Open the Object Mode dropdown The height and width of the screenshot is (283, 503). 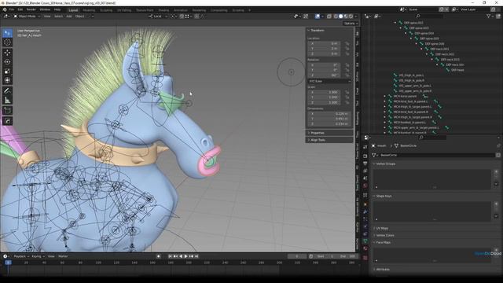point(27,17)
